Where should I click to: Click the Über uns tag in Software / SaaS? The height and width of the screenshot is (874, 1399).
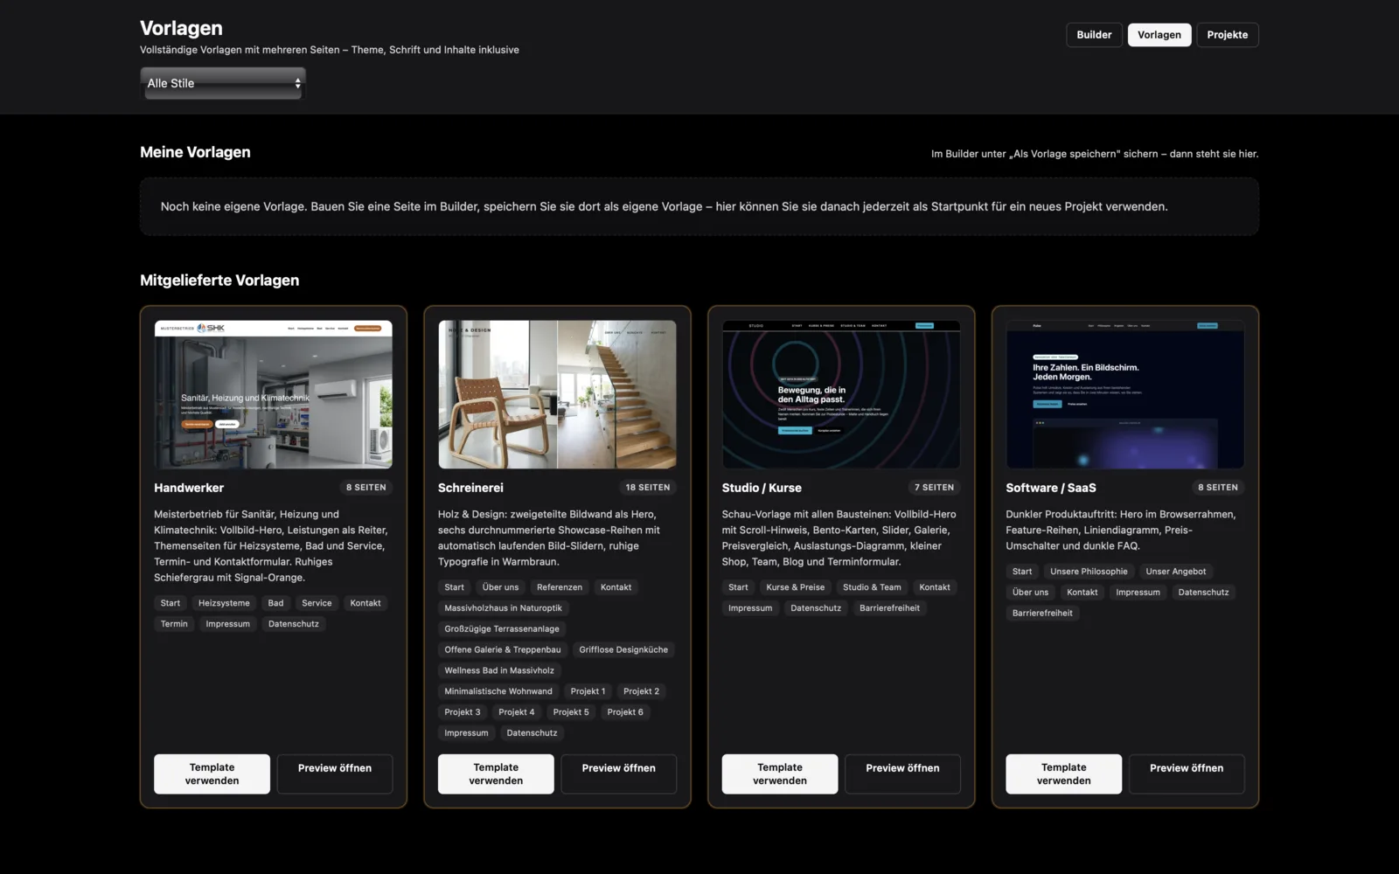click(1030, 593)
